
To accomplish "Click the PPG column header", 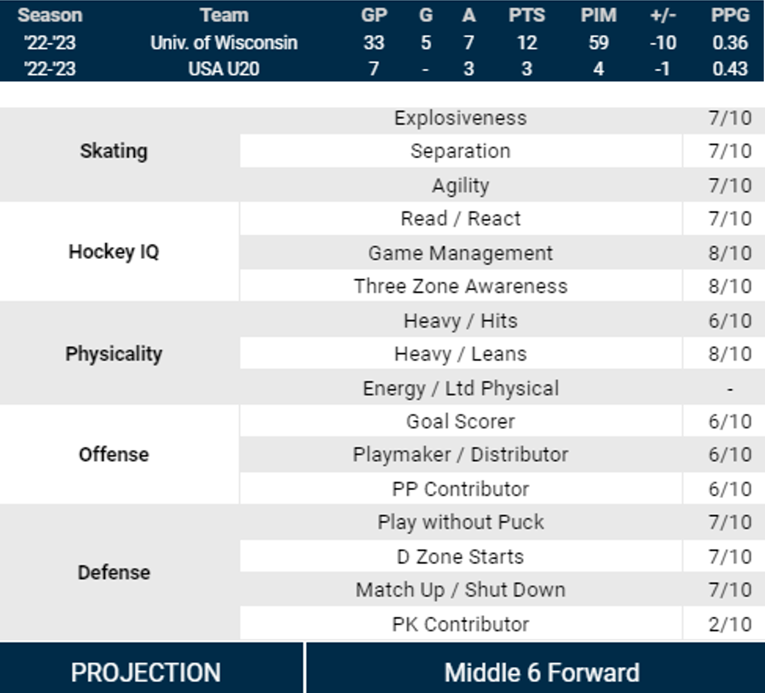I will pyautogui.click(x=730, y=15).
